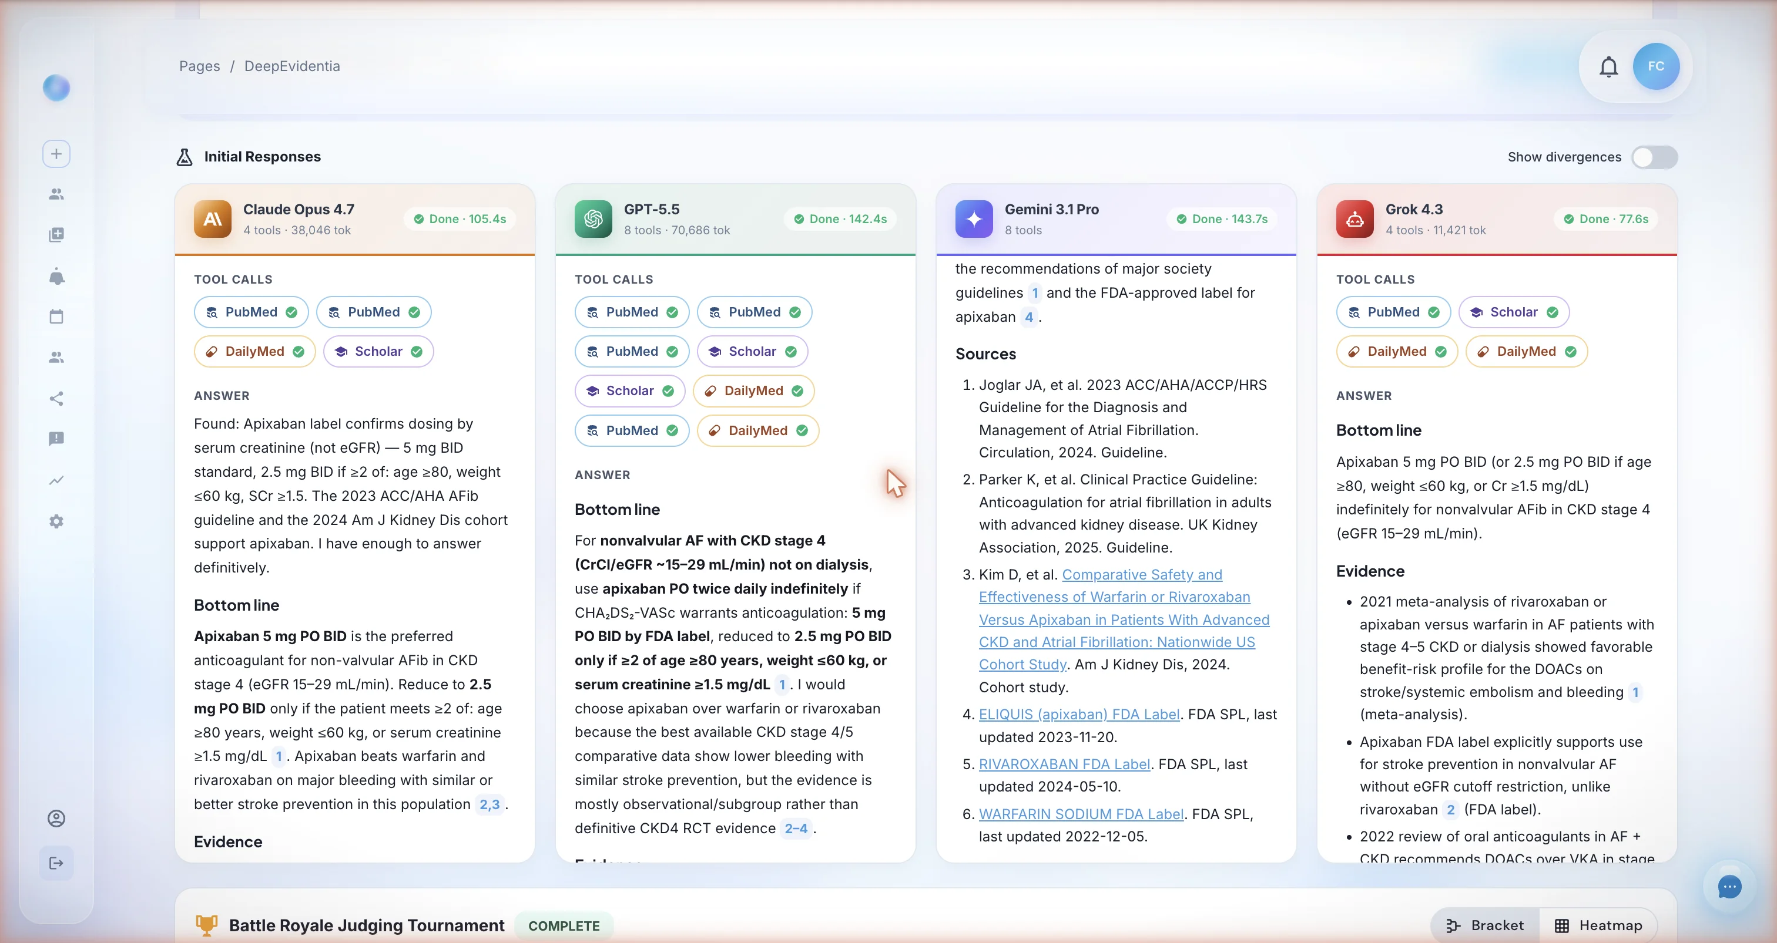Click citation 4 after apixaban in Gemini
Image resolution: width=1777 pixels, height=943 pixels.
click(x=1028, y=316)
